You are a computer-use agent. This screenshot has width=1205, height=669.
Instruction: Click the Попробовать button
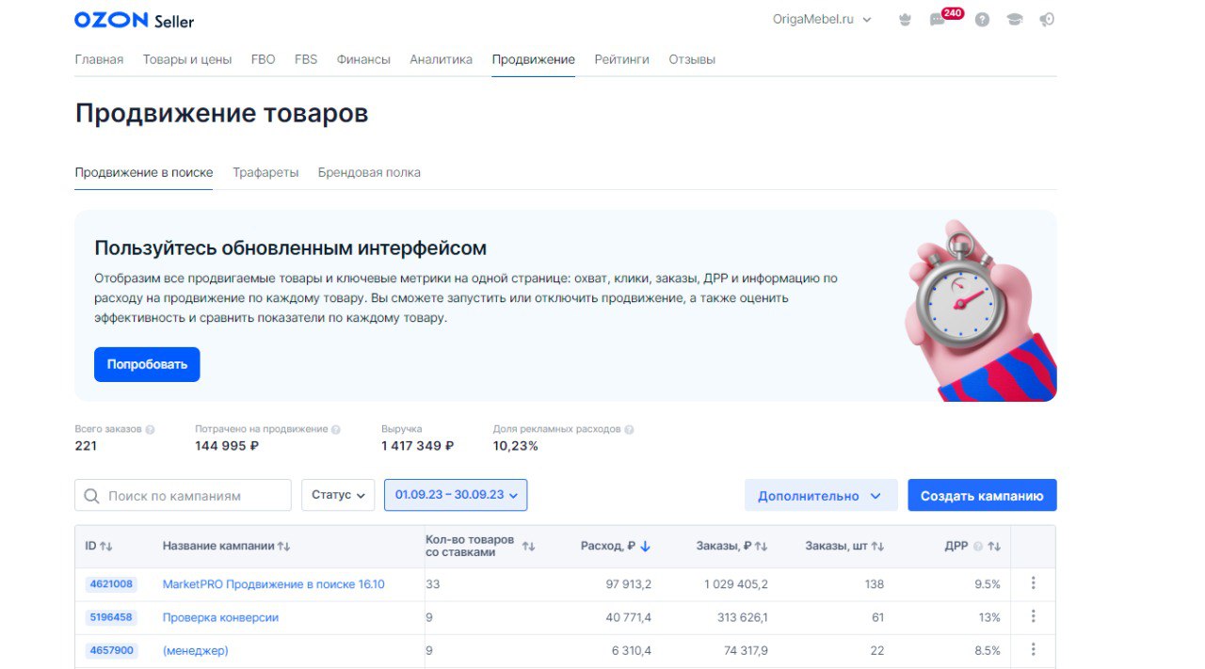pos(147,364)
